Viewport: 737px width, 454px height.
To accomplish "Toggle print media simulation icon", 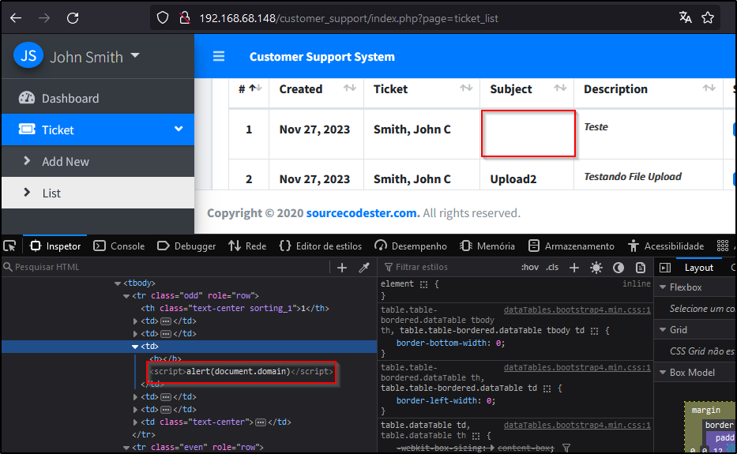I will coord(640,268).
